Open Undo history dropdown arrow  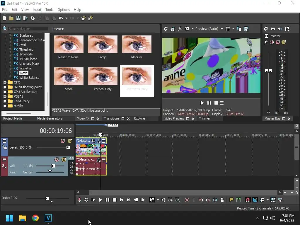tap(66, 18)
